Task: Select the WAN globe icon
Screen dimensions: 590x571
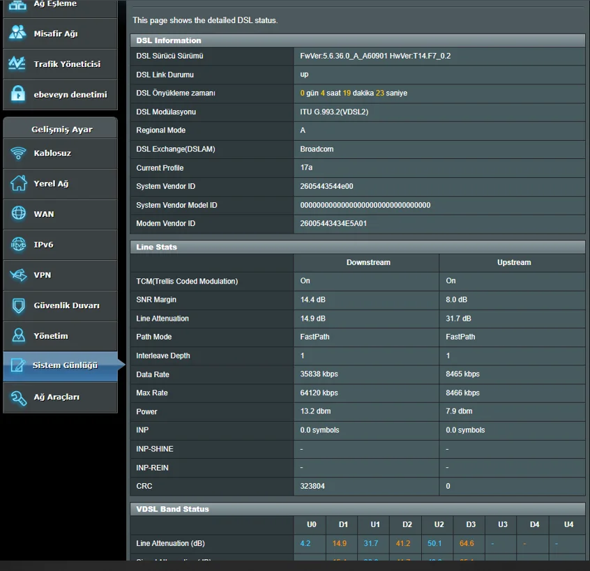Action: (x=19, y=214)
